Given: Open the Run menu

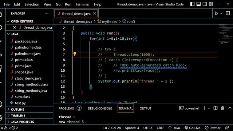Looking at the screenshot, I should click(68, 4).
